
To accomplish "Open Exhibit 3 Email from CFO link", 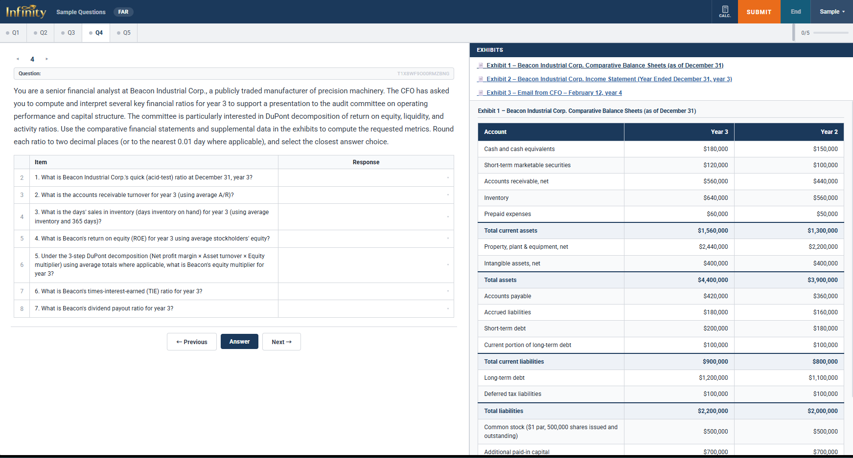I will 554,93.
